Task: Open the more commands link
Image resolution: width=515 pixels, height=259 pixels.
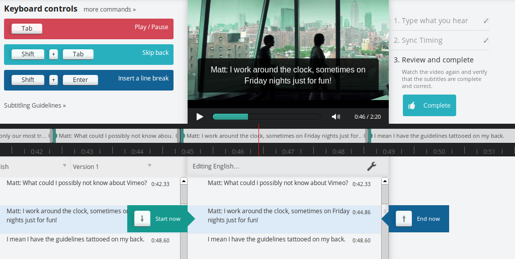Action: tap(109, 10)
